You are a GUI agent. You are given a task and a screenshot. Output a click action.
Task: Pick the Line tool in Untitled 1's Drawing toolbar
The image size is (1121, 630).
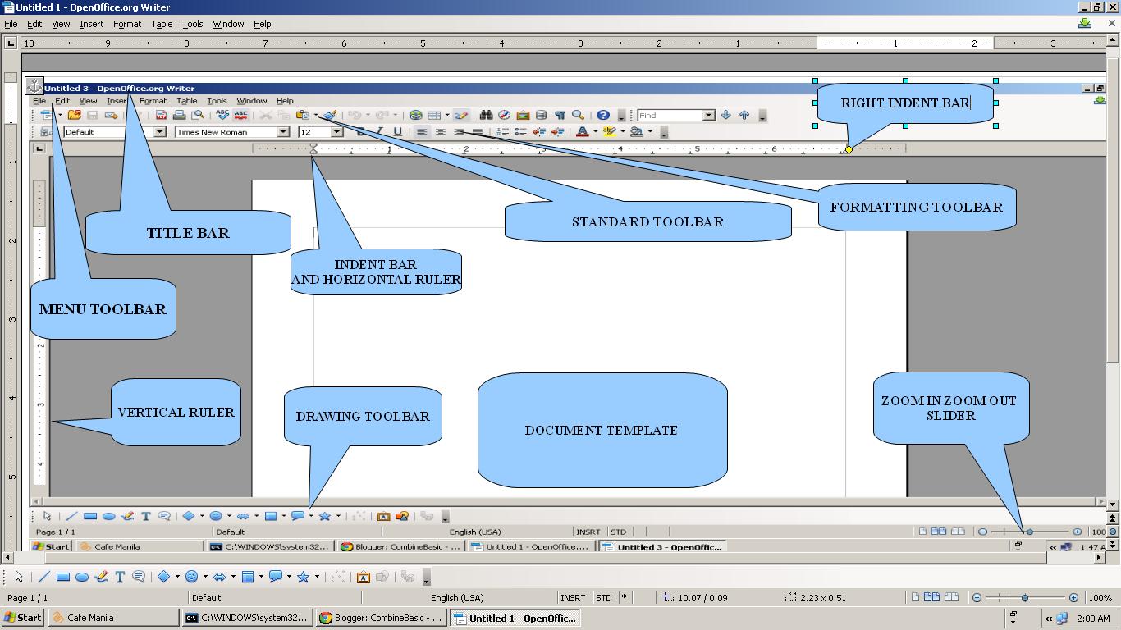(x=43, y=577)
